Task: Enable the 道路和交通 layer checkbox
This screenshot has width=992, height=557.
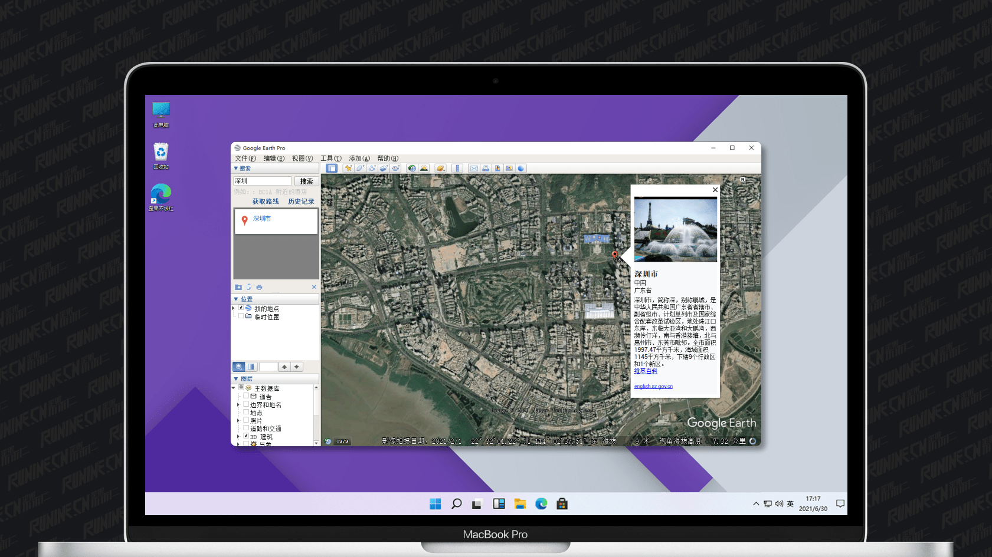Action: pos(246,428)
